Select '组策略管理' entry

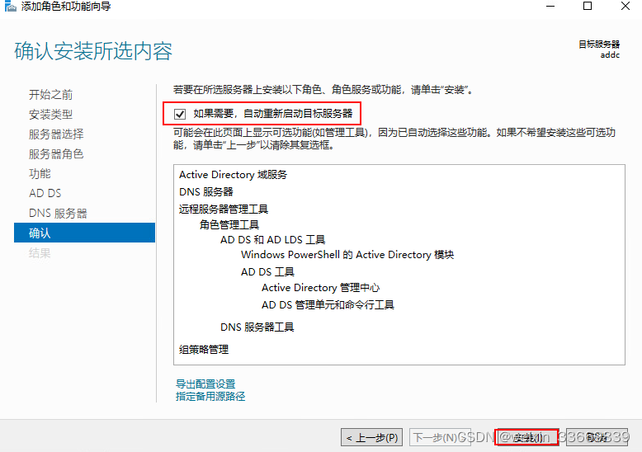(204, 350)
